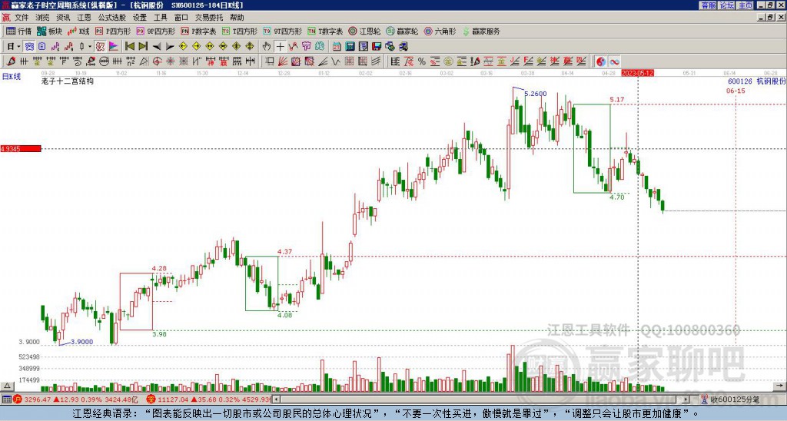Click horizontal scrollbar right arrow
The height and width of the screenshot is (421, 787).
(686, 399)
